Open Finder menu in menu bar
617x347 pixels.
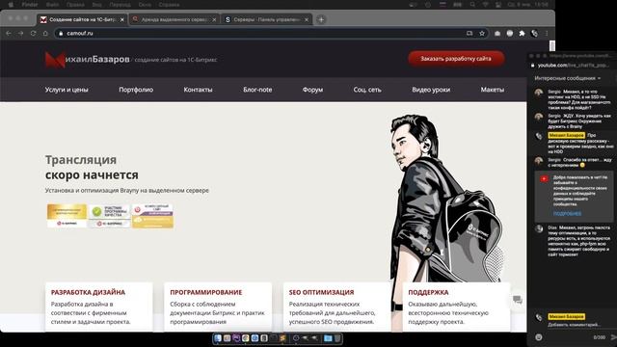30,5
